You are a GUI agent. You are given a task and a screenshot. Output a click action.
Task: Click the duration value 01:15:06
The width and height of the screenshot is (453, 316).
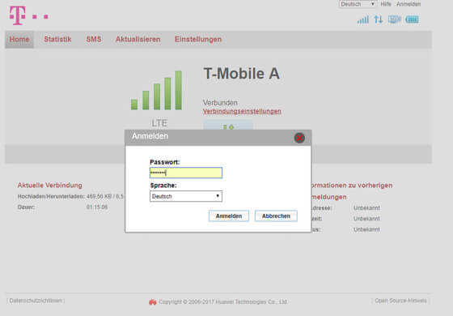point(97,207)
